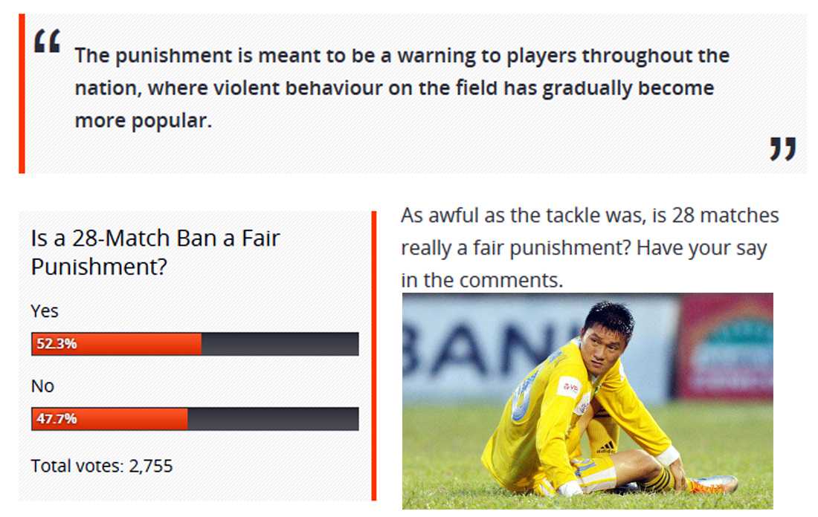Image resolution: width=818 pixels, height=517 pixels.
Task: Select the Yes poll option label
Action: tap(45, 310)
